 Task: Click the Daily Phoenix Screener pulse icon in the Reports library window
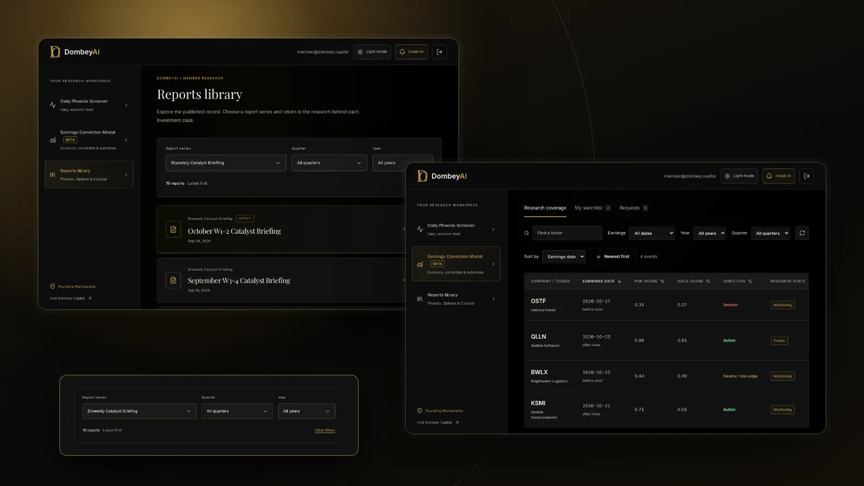(x=52, y=105)
